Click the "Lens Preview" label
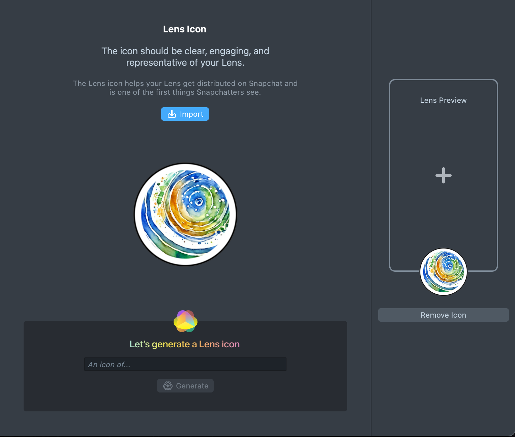Image resolution: width=515 pixels, height=437 pixels. pyautogui.click(x=443, y=100)
